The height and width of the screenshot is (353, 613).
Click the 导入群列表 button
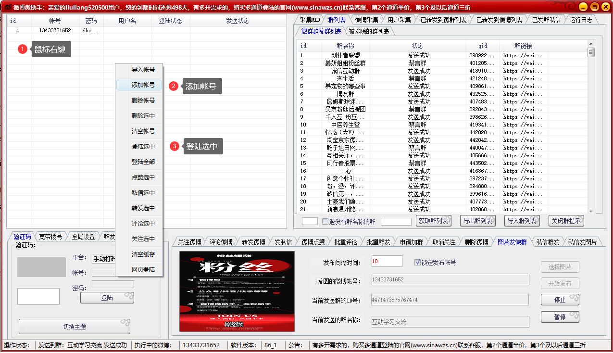click(x=522, y=221)
